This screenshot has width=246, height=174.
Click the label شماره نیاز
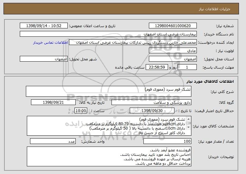pos(225,26)
